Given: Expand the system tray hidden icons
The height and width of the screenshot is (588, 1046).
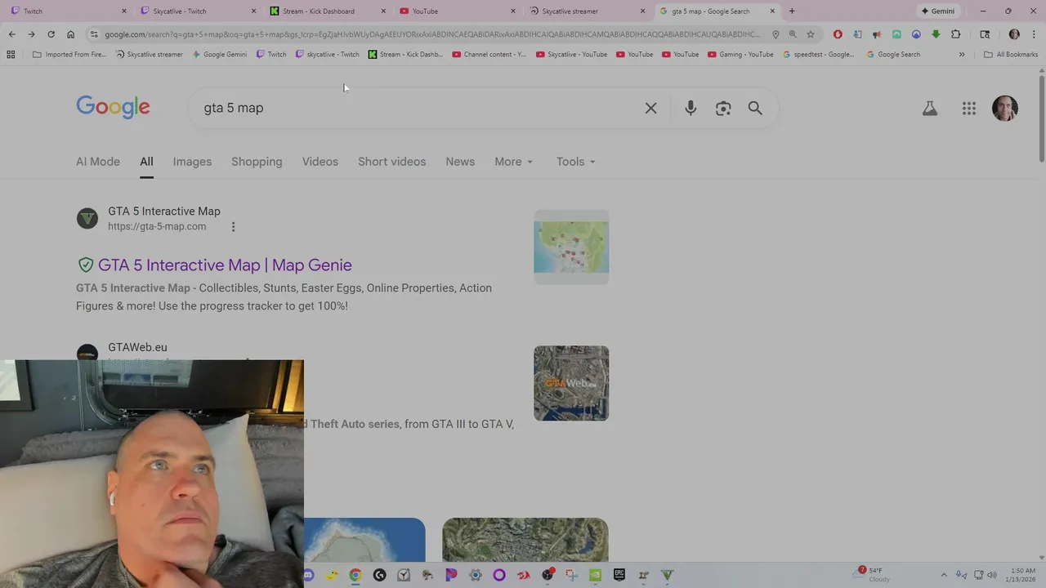Looking at the screenshot, I should click(x=944, y=575).
